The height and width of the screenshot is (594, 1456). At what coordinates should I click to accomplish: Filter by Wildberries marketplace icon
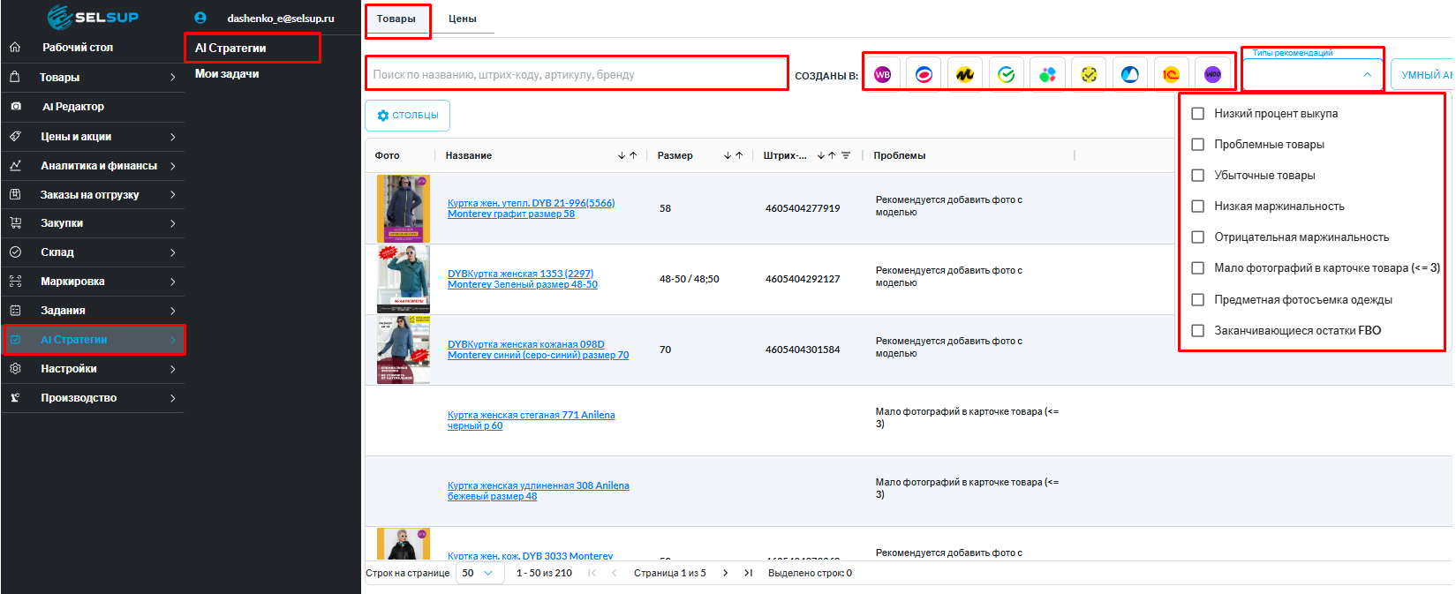pos(882,75)
